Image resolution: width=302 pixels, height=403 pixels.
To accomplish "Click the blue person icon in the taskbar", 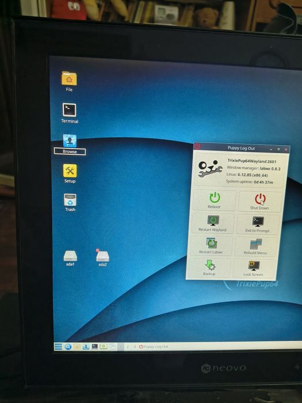I will [x=86, y=347].
